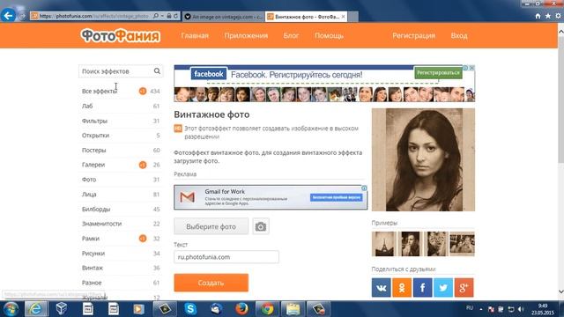The image size is (564, 317).
Task: Click the Текст input with ru.photofunia.com
Action: (x=226, y=257)
